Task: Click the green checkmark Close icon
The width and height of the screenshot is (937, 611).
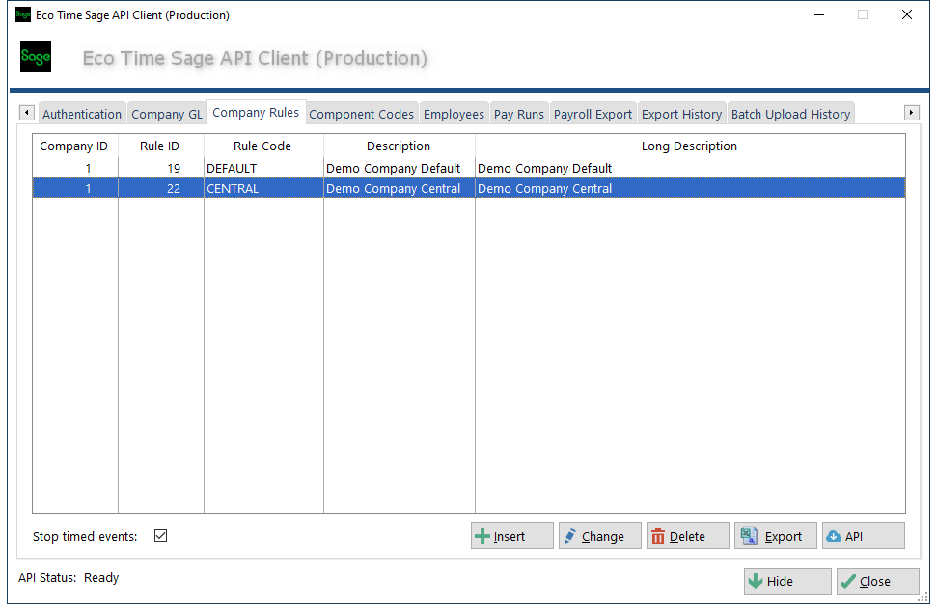Action: tap(848, 581)
